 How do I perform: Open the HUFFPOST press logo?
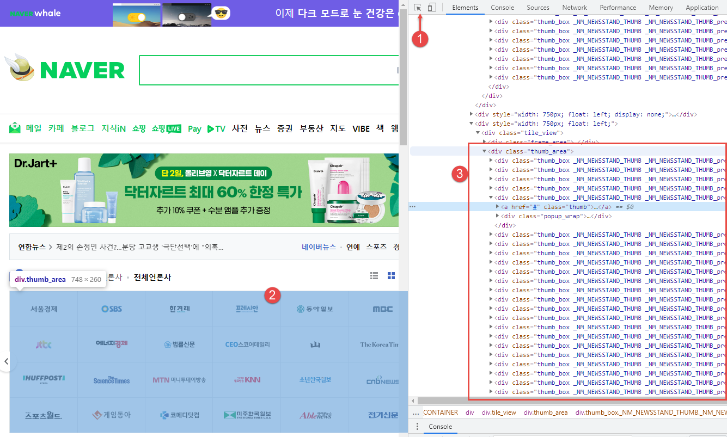tap(44, 379)
